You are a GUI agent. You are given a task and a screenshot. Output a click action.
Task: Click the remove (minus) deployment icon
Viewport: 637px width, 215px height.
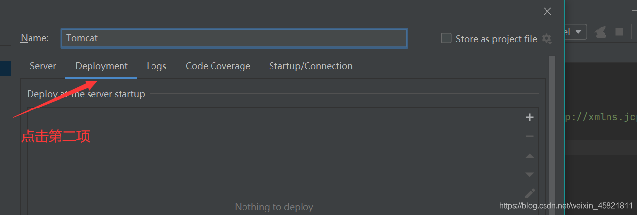(530, 137)
